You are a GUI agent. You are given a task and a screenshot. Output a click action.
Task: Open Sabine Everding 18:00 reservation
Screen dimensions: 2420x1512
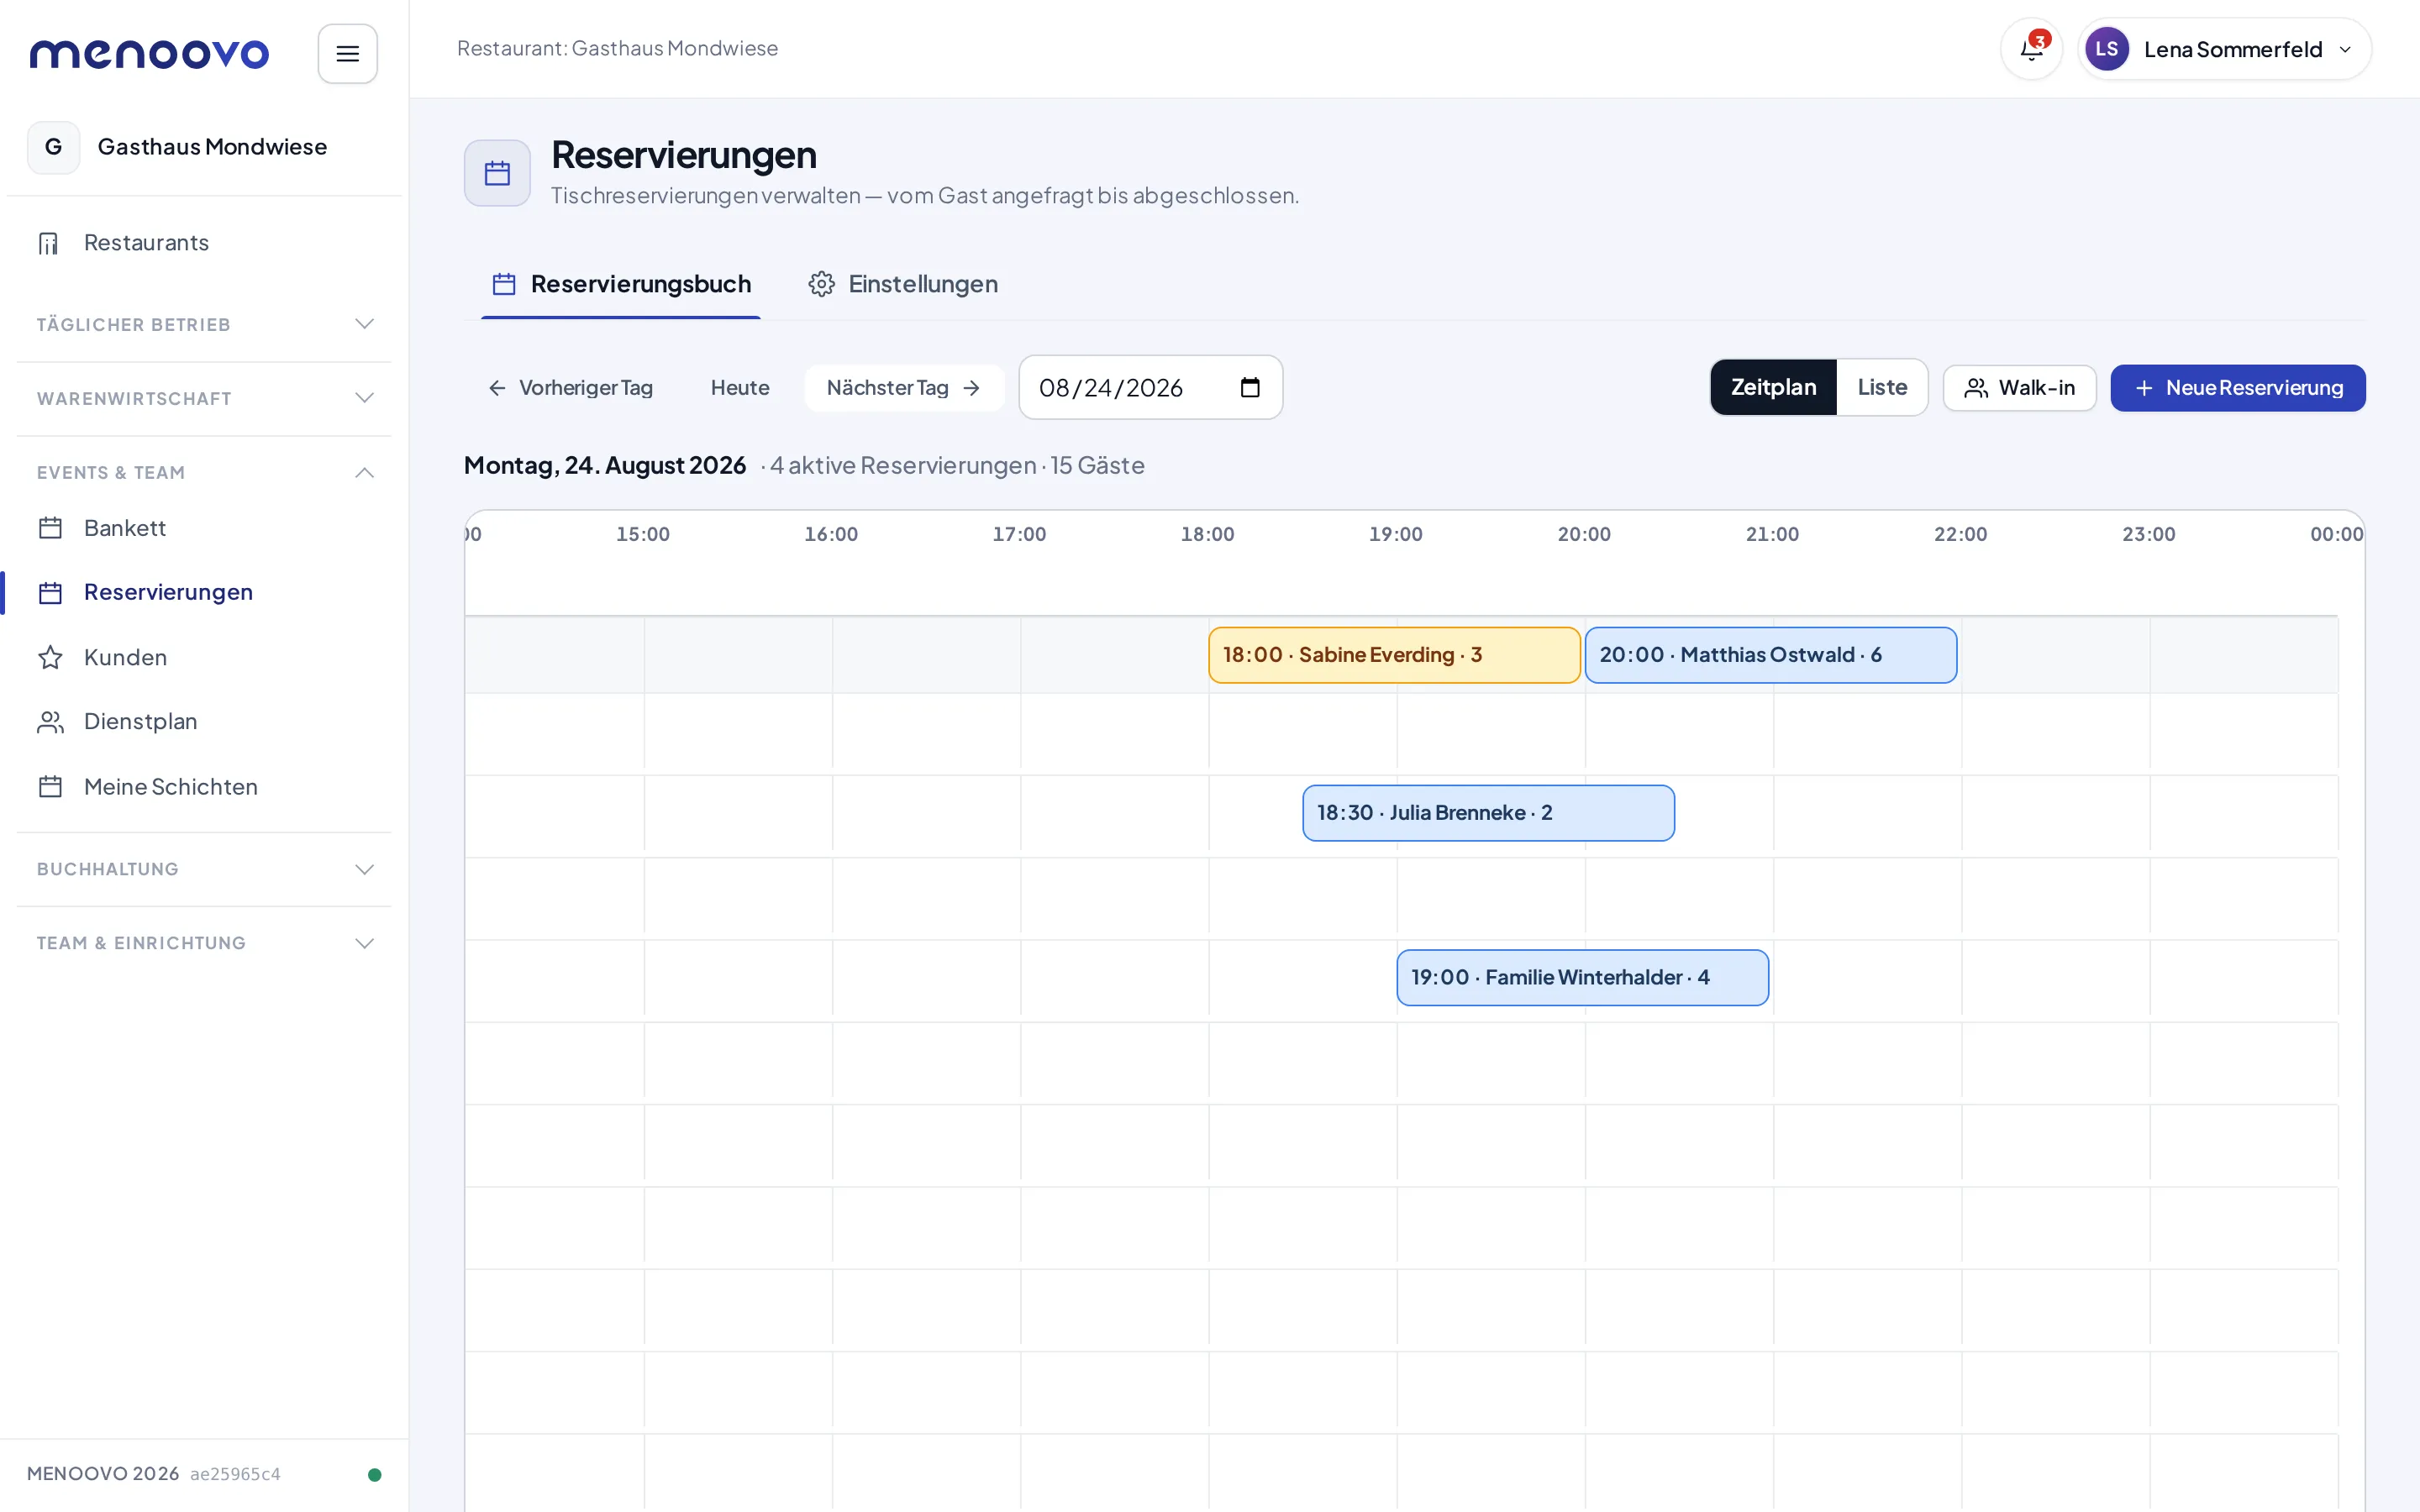coord(1394,655)
